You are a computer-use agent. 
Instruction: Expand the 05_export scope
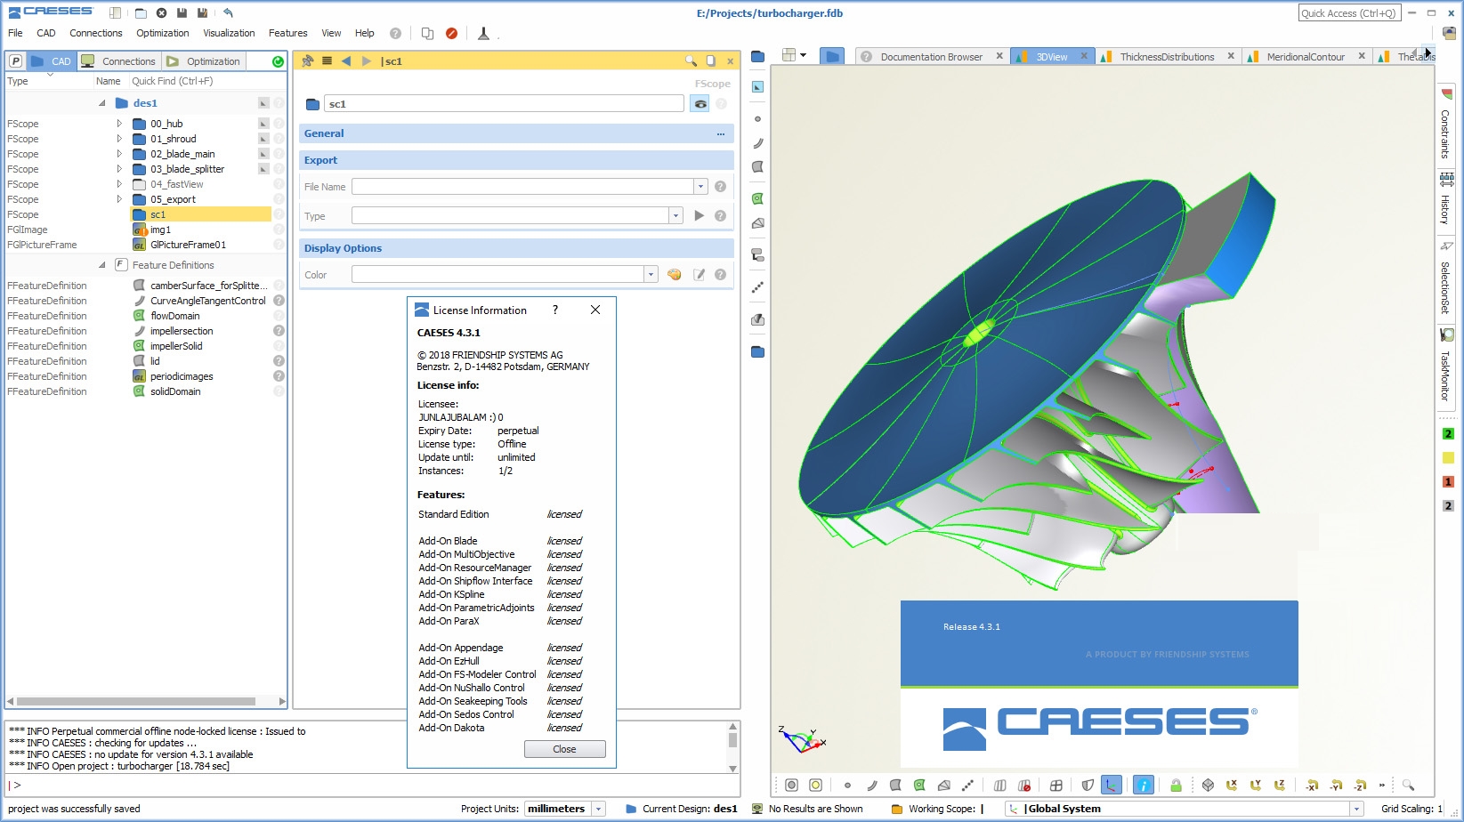119,199
